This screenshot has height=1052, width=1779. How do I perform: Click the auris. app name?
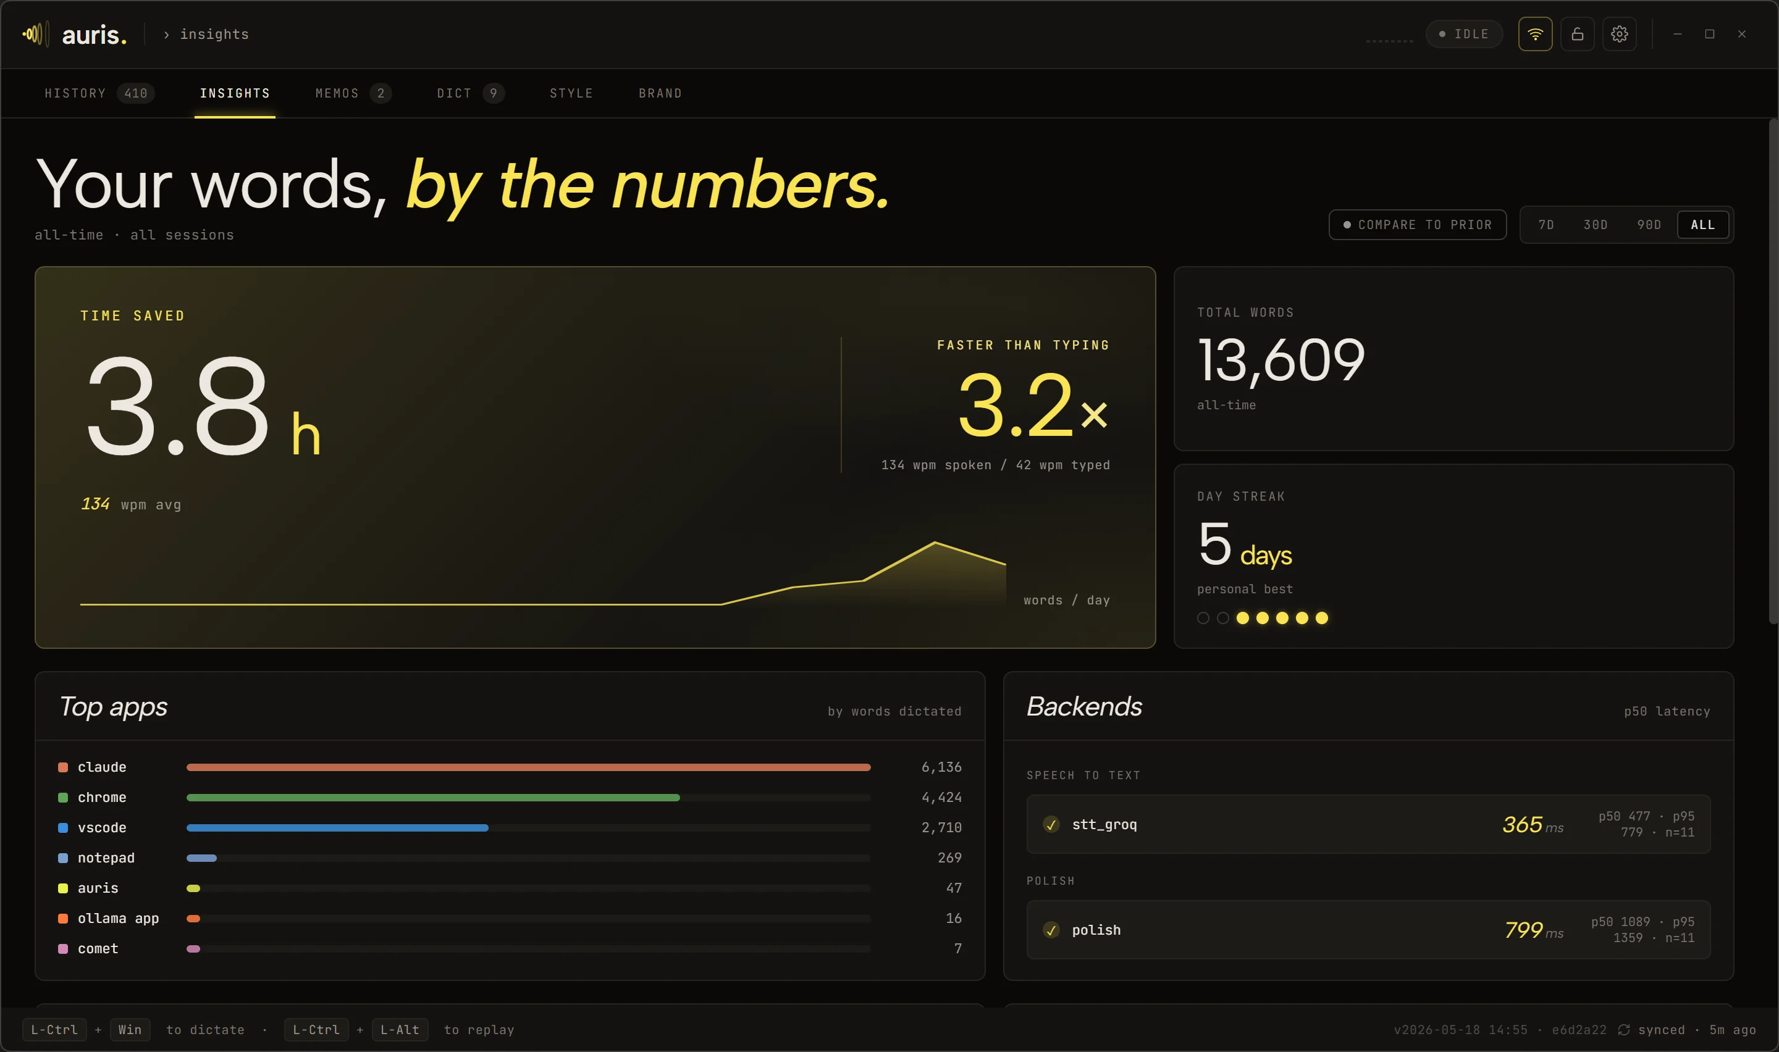pos(95,34)
